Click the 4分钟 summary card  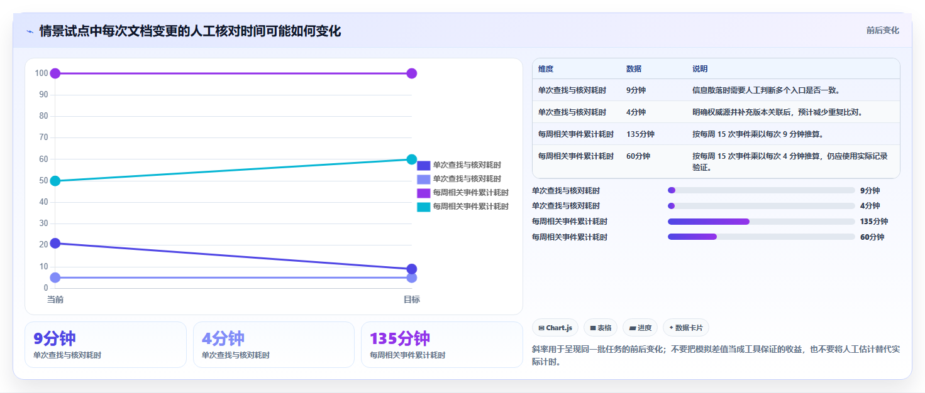[274, 345]
